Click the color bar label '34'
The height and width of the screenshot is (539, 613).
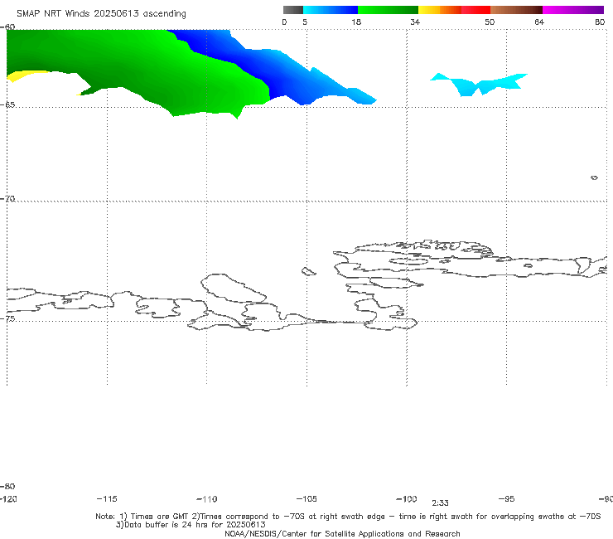(415, 22)
